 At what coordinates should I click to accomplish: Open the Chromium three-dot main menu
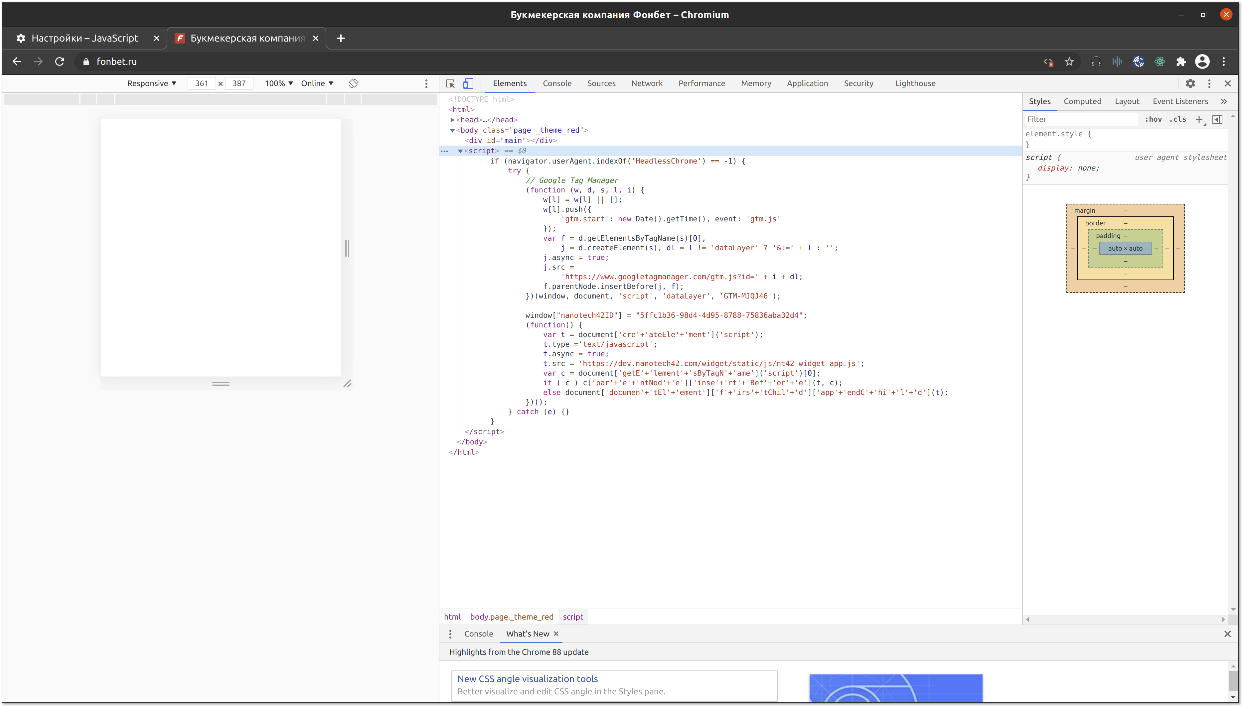click(x=1224, y=61)
